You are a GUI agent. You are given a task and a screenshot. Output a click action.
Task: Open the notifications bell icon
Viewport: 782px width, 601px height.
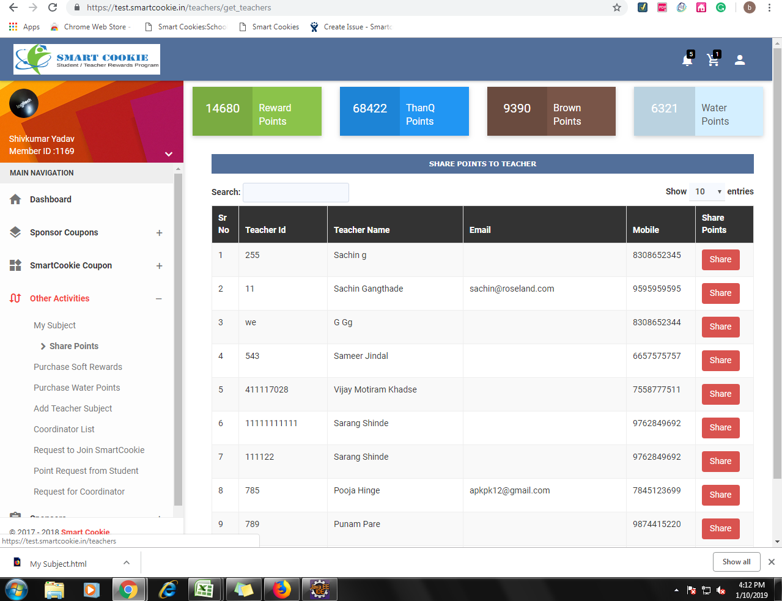[687, 60]
